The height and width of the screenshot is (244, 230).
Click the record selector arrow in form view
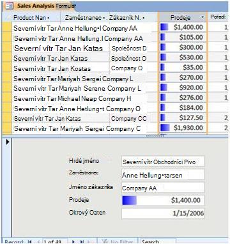coord(8,142)
